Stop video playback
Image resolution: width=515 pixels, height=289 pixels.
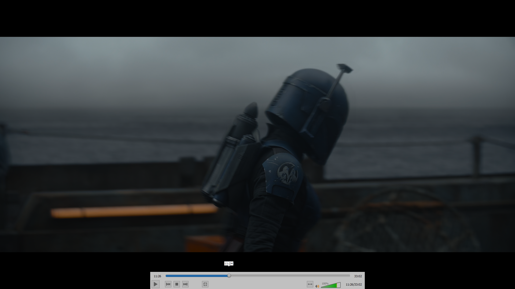pyautogui.click(x=177, y=284)
